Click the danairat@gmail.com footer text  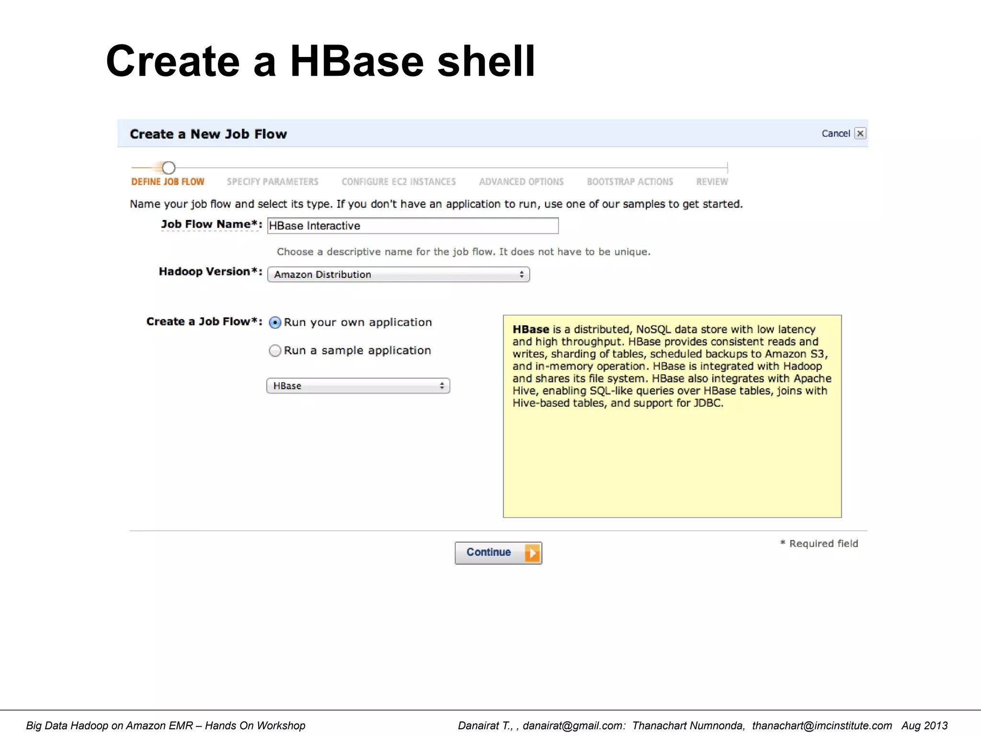click(573, 725)
